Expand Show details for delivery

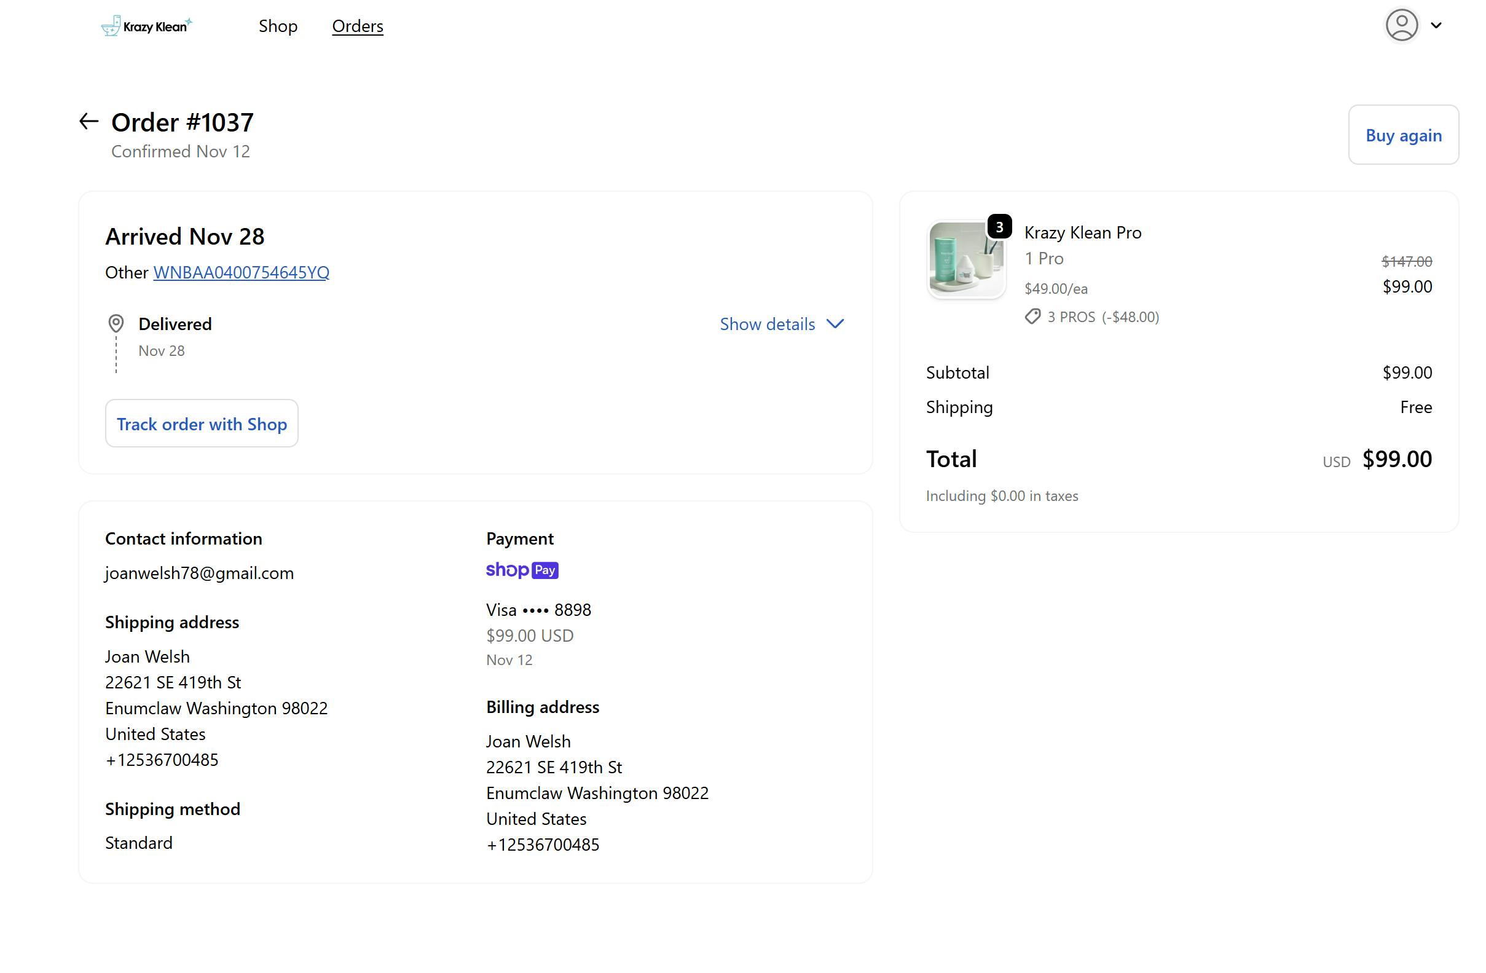coord(768,324)
